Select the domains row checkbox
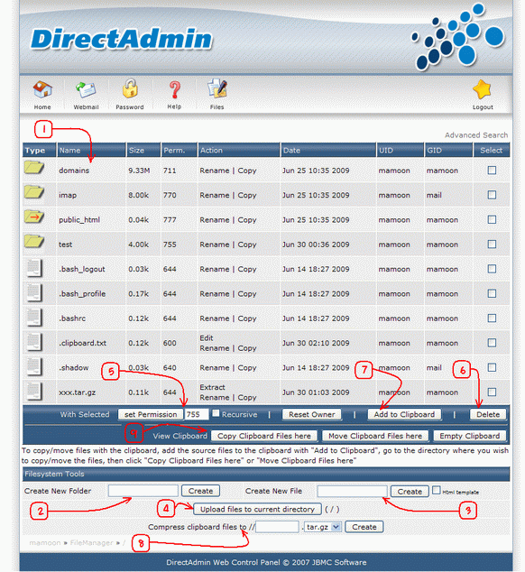This screenshot has height=572, width=525. 492,171
